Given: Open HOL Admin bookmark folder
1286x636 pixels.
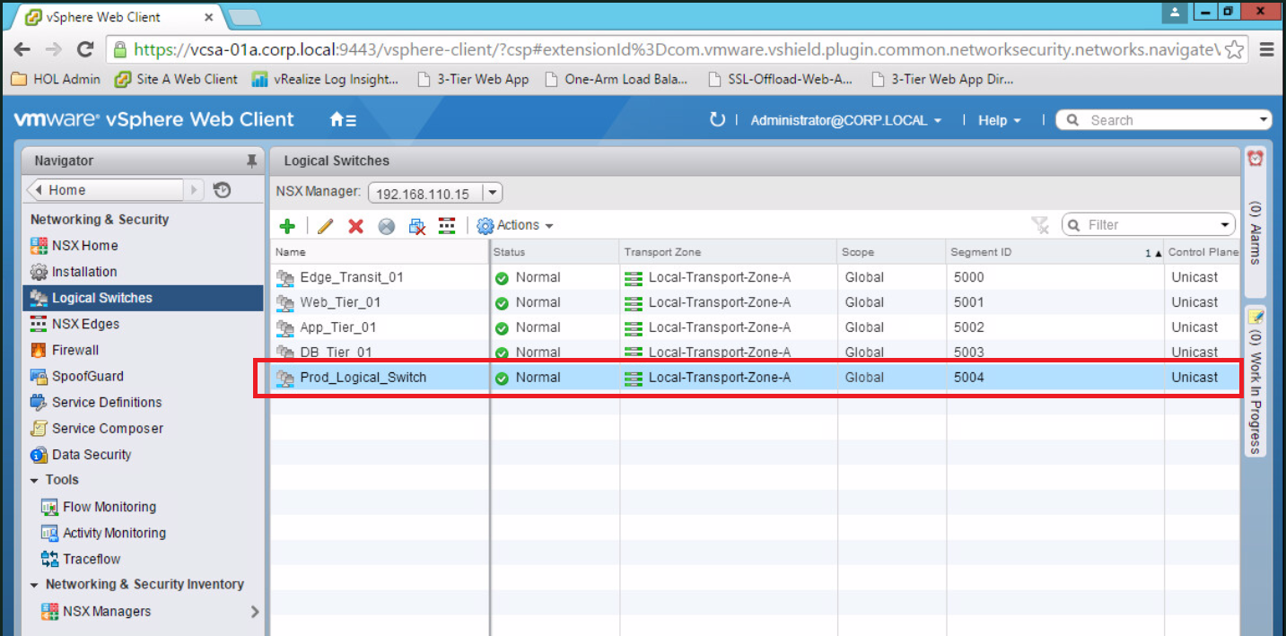Looking at the screenshot, I should click(56, 79).
